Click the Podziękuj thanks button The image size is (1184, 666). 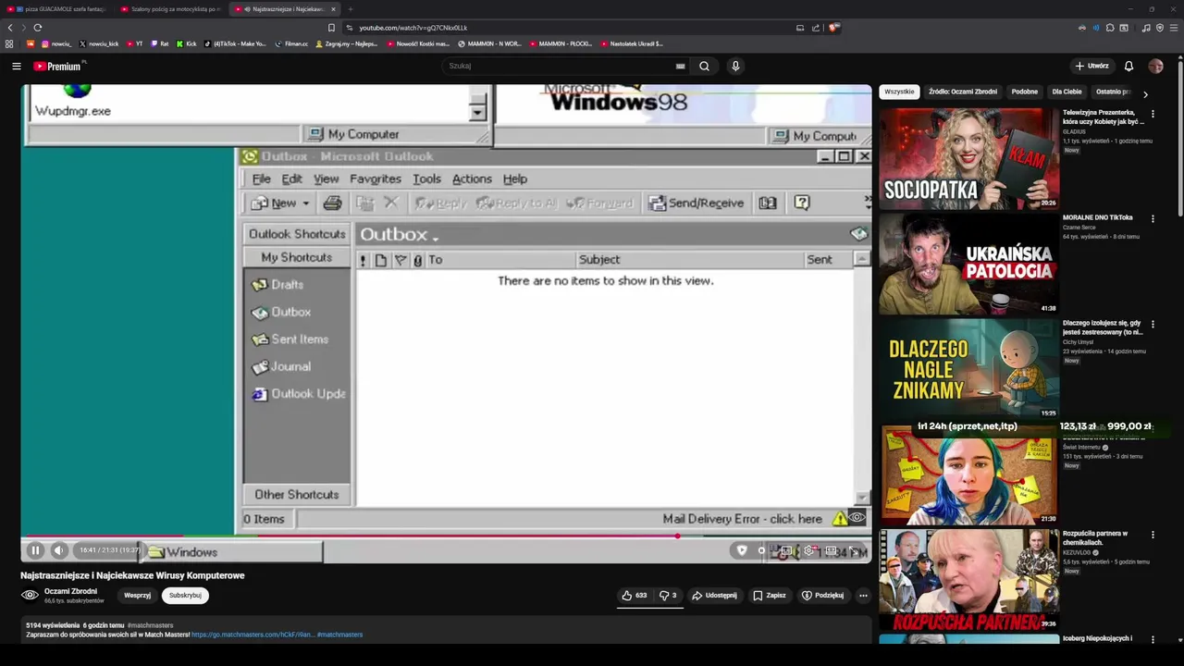[822, 596]
